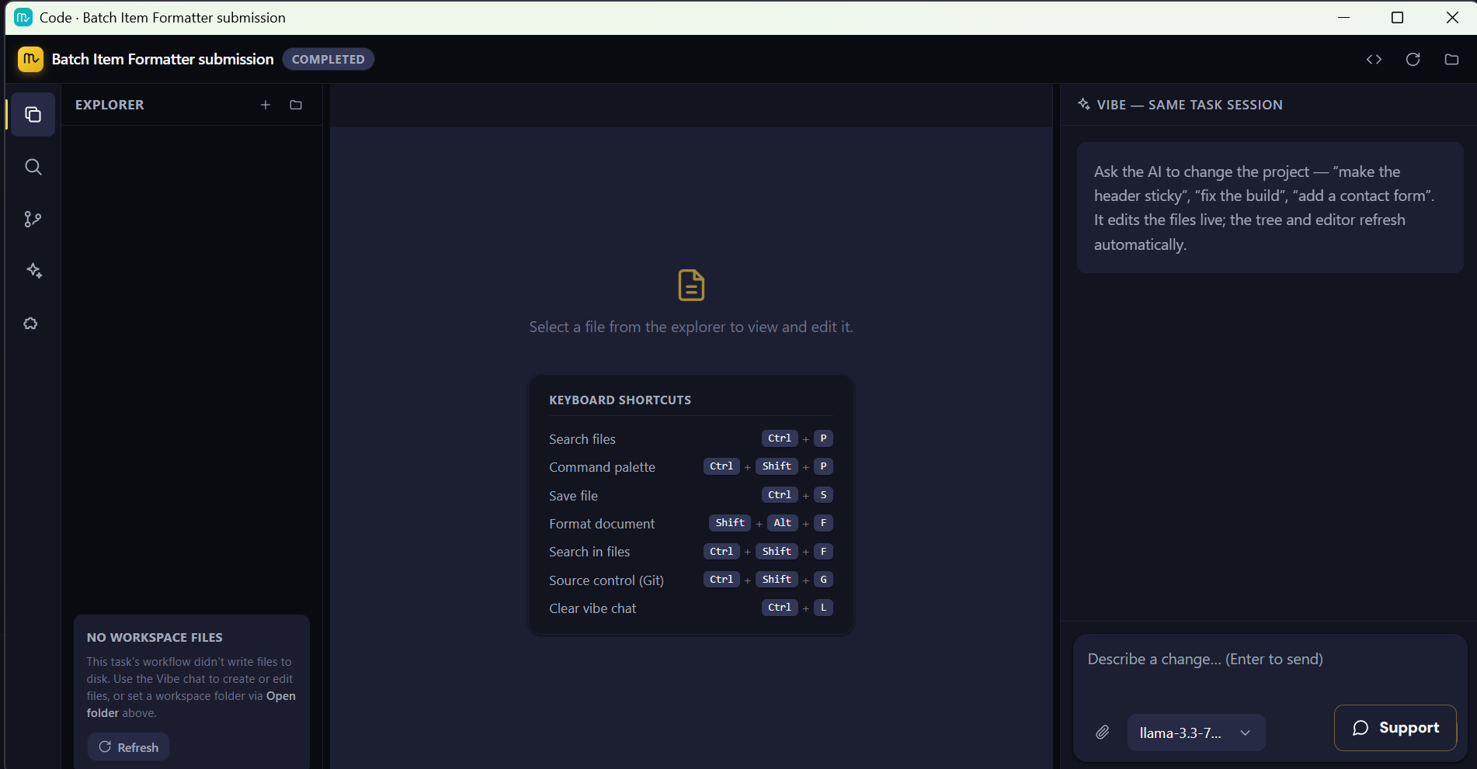Click the KEYBOARD SHORTCUTS heading

tap(620, 400)
